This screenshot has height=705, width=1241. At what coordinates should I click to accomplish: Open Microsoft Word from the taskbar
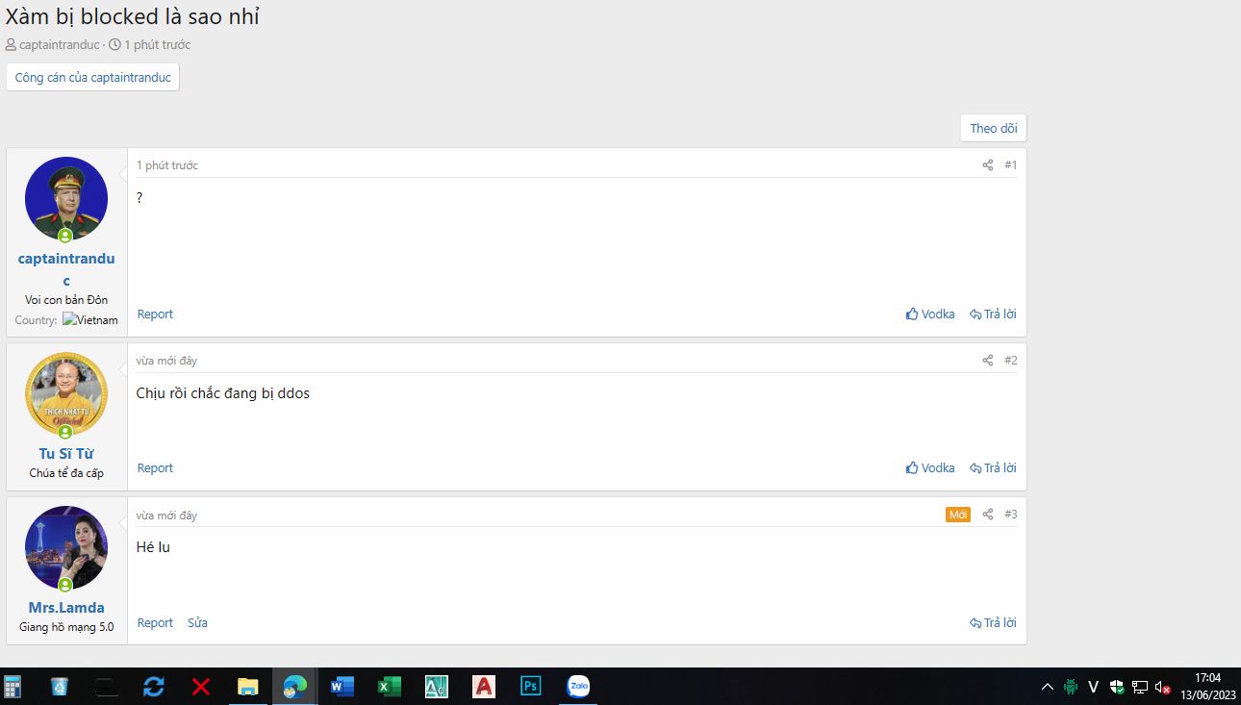(x=342, y=687)
